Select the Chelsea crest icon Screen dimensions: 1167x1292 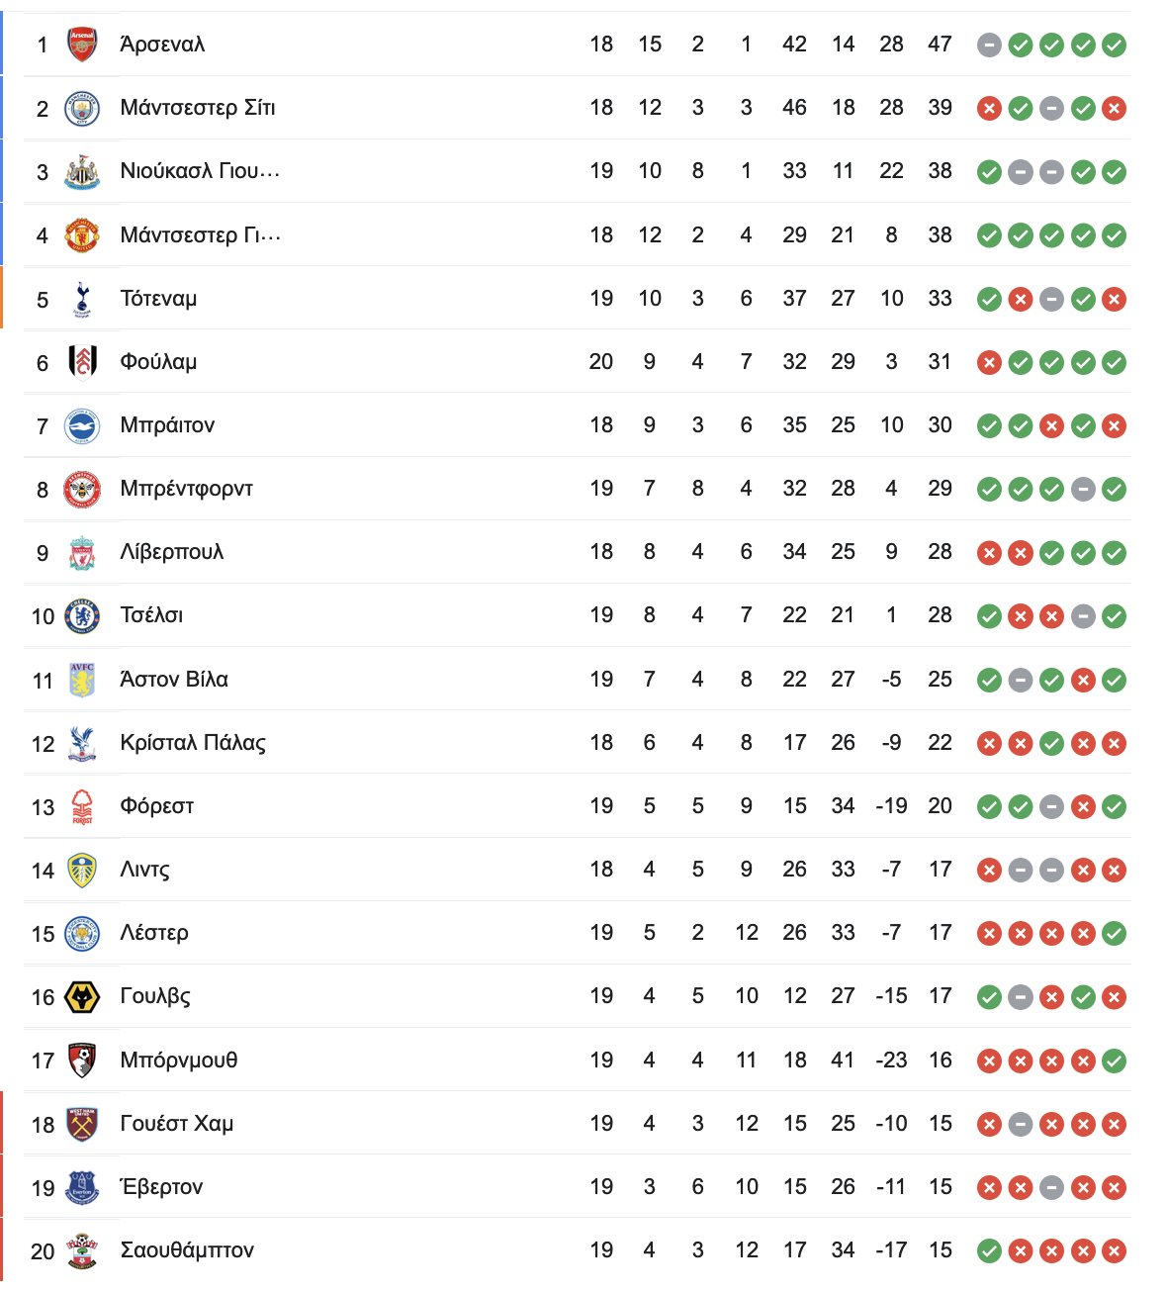pos(82,615)
